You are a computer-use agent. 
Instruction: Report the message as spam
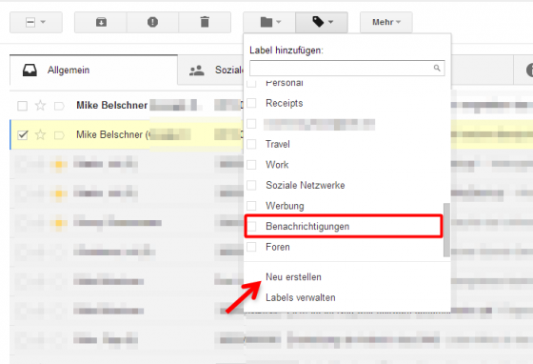point(152,23)
